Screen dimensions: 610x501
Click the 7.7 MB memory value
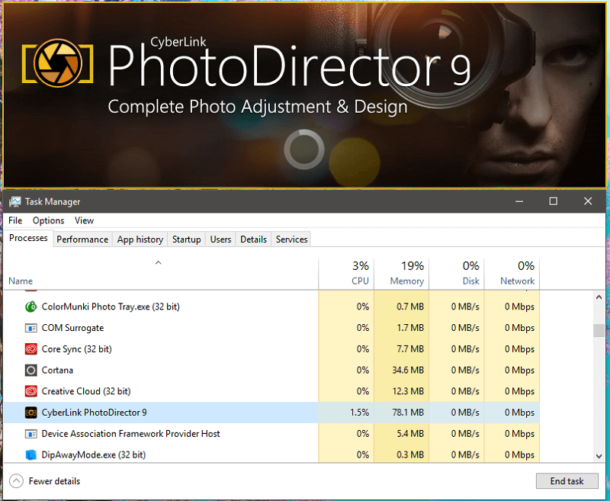[x=410, y=349]
